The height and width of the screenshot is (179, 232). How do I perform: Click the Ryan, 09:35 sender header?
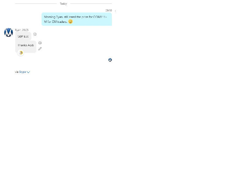22,30
